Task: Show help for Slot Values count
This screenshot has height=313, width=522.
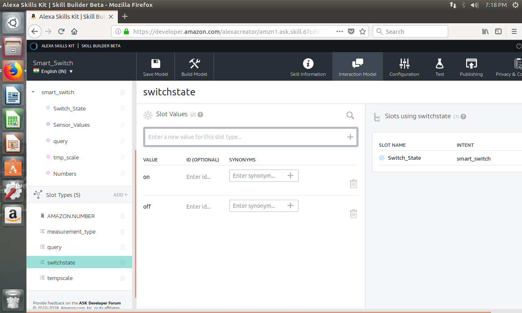Action: 200,115
